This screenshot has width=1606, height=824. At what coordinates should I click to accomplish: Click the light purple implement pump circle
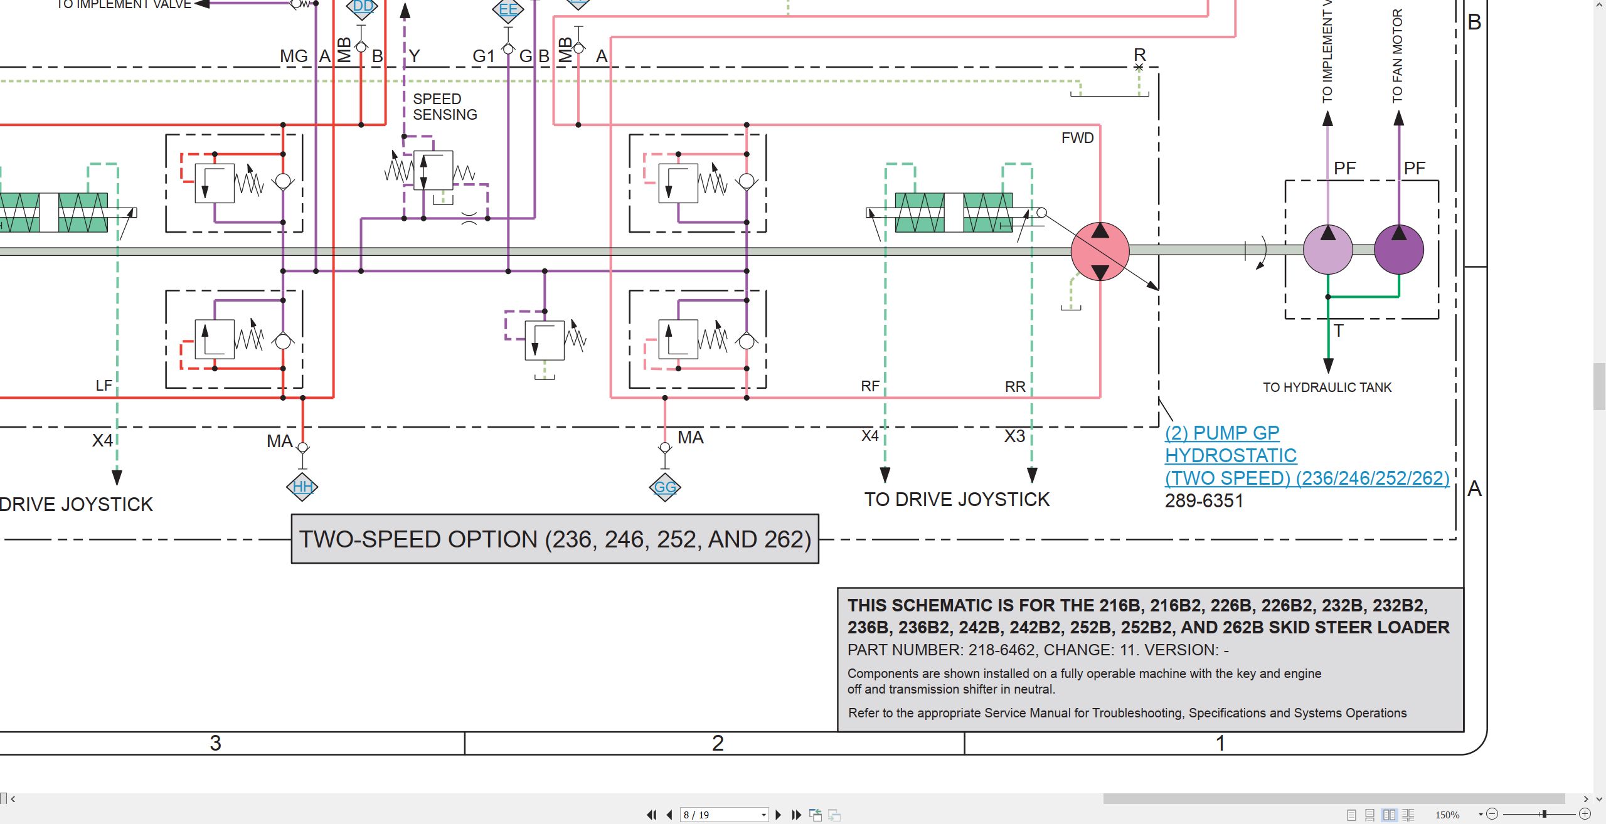(1327, 250)
